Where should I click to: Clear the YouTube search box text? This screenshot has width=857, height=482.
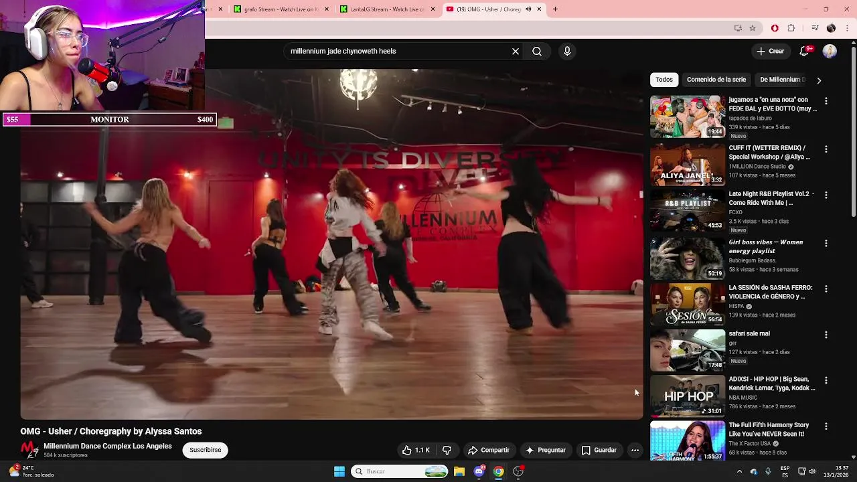(x=516, y=51)
